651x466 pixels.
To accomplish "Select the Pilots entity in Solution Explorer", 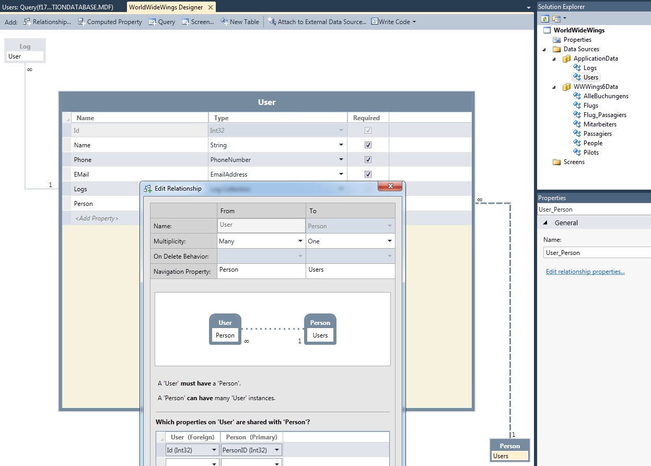I will [591, 153].
